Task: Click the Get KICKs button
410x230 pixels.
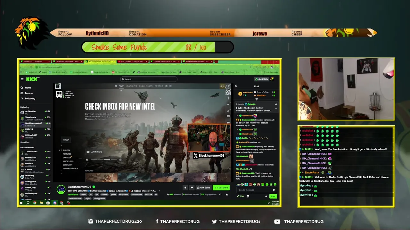Action: pyautogui.click(x=262, y=79)
